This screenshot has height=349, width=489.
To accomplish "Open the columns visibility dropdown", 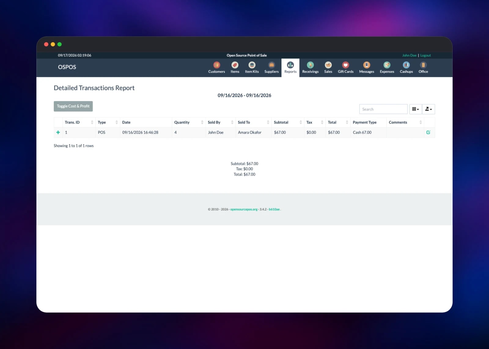I will click(x=415, y=109).
